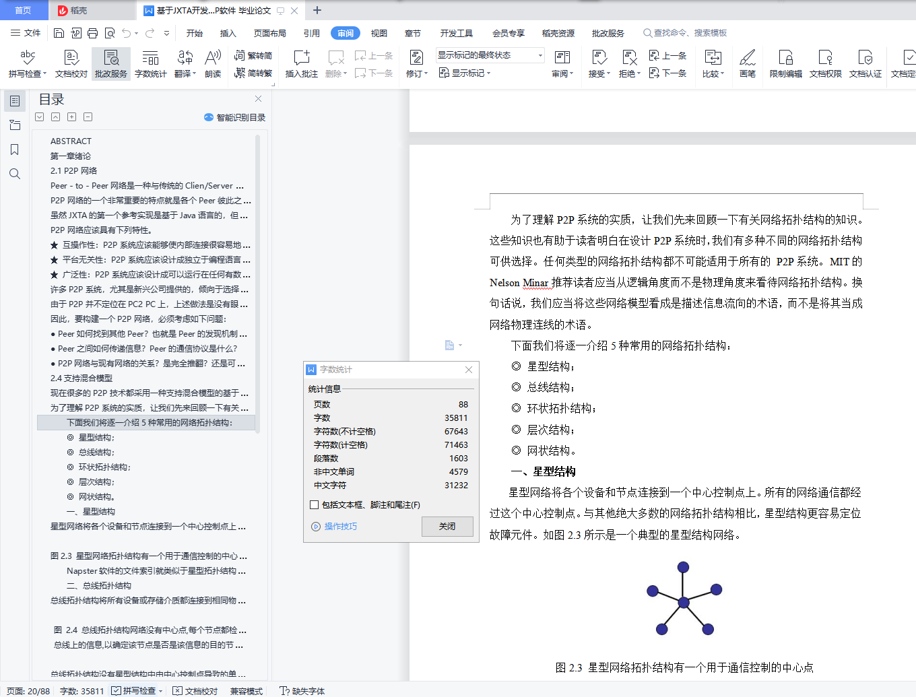Screen dimensions: 916x697
Task: Open 文档权限 document permissions
Action: click(x=826, y=64)
